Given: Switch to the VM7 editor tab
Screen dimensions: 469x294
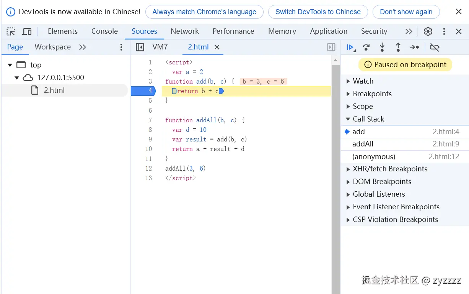Looking at the screenshot, I should click(160, 47).
